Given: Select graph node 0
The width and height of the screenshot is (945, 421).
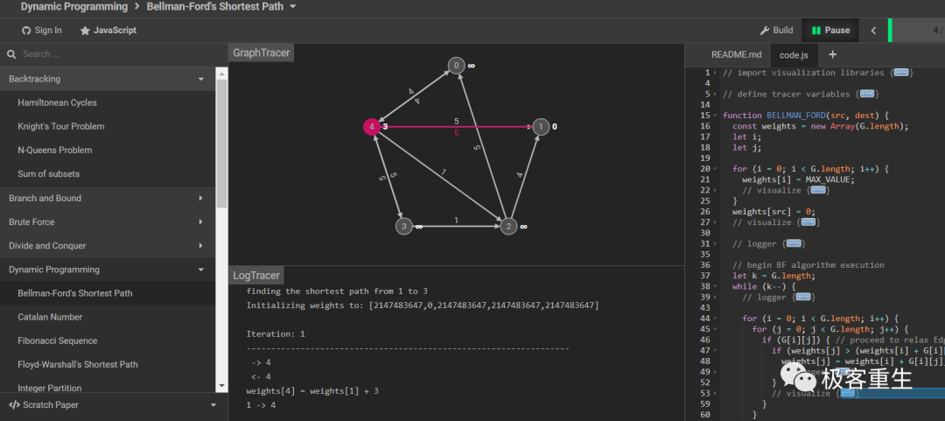Looking at the screenshot, I should point(456,65).
